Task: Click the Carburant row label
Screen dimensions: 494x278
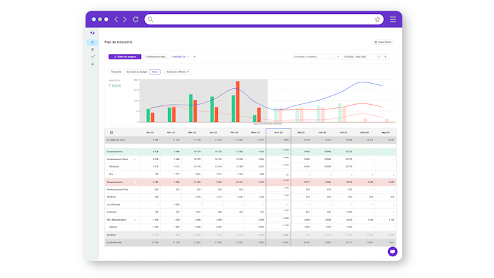Action: pos(111,212)
